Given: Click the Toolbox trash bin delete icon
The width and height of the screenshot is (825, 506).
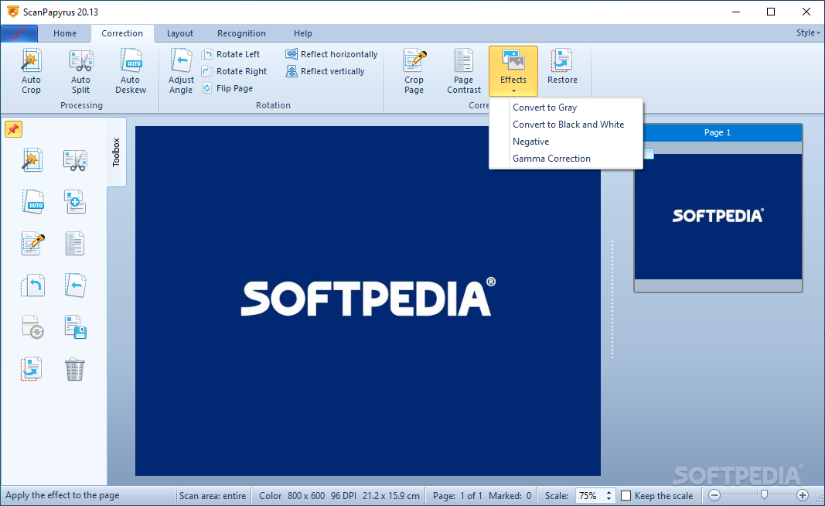Looking at the screenshot, I should point(75,368).
